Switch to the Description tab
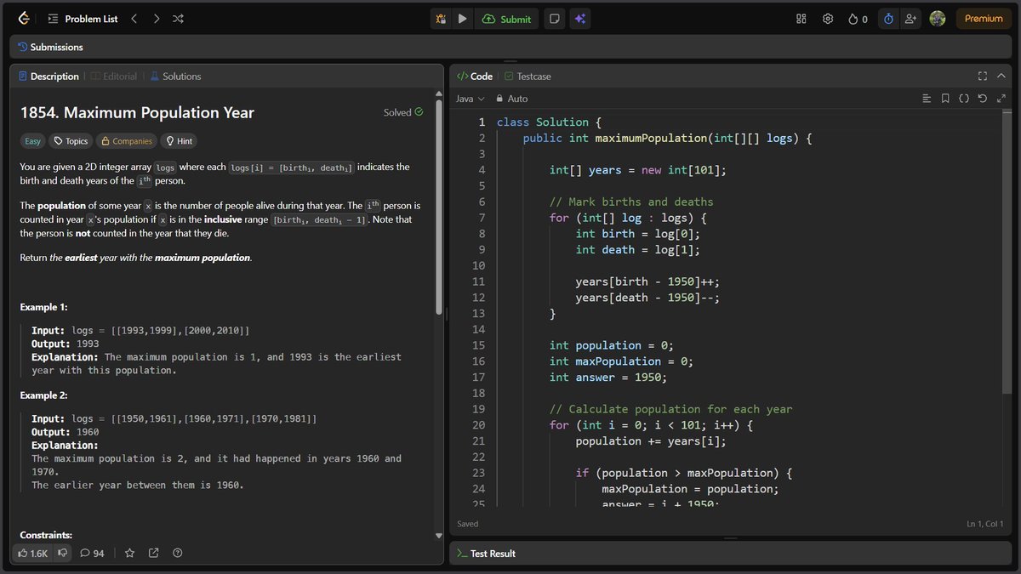The height and width of the screenshot is (574, 1021). (48, 76)
